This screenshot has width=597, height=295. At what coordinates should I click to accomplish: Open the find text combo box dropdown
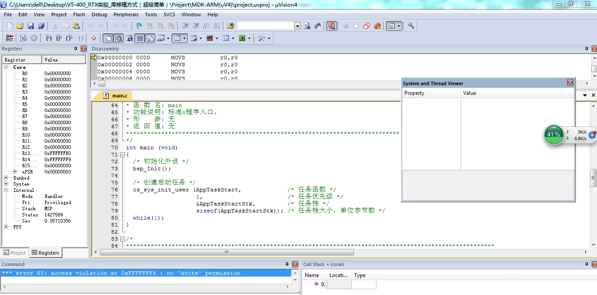pyautogui.click(x=297, y=26)
